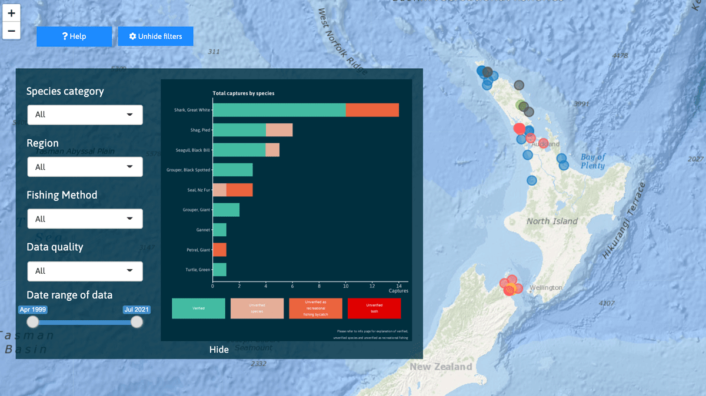Select the blue marker near Bay of Plenty

tap(562, 158)
